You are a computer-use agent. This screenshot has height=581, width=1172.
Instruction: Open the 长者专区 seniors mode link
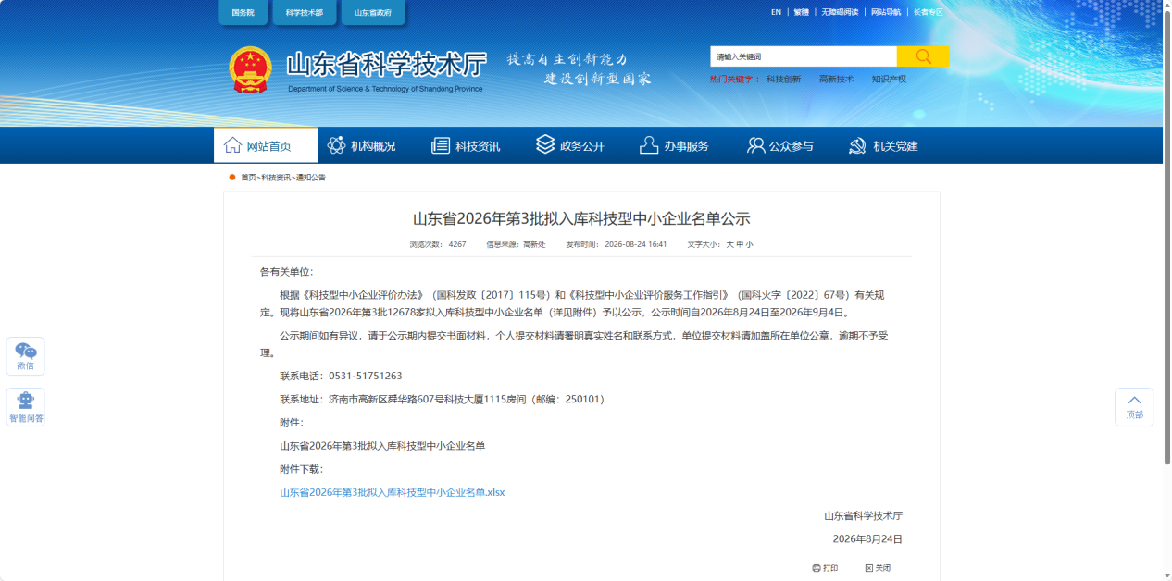(x=928, y=12)
